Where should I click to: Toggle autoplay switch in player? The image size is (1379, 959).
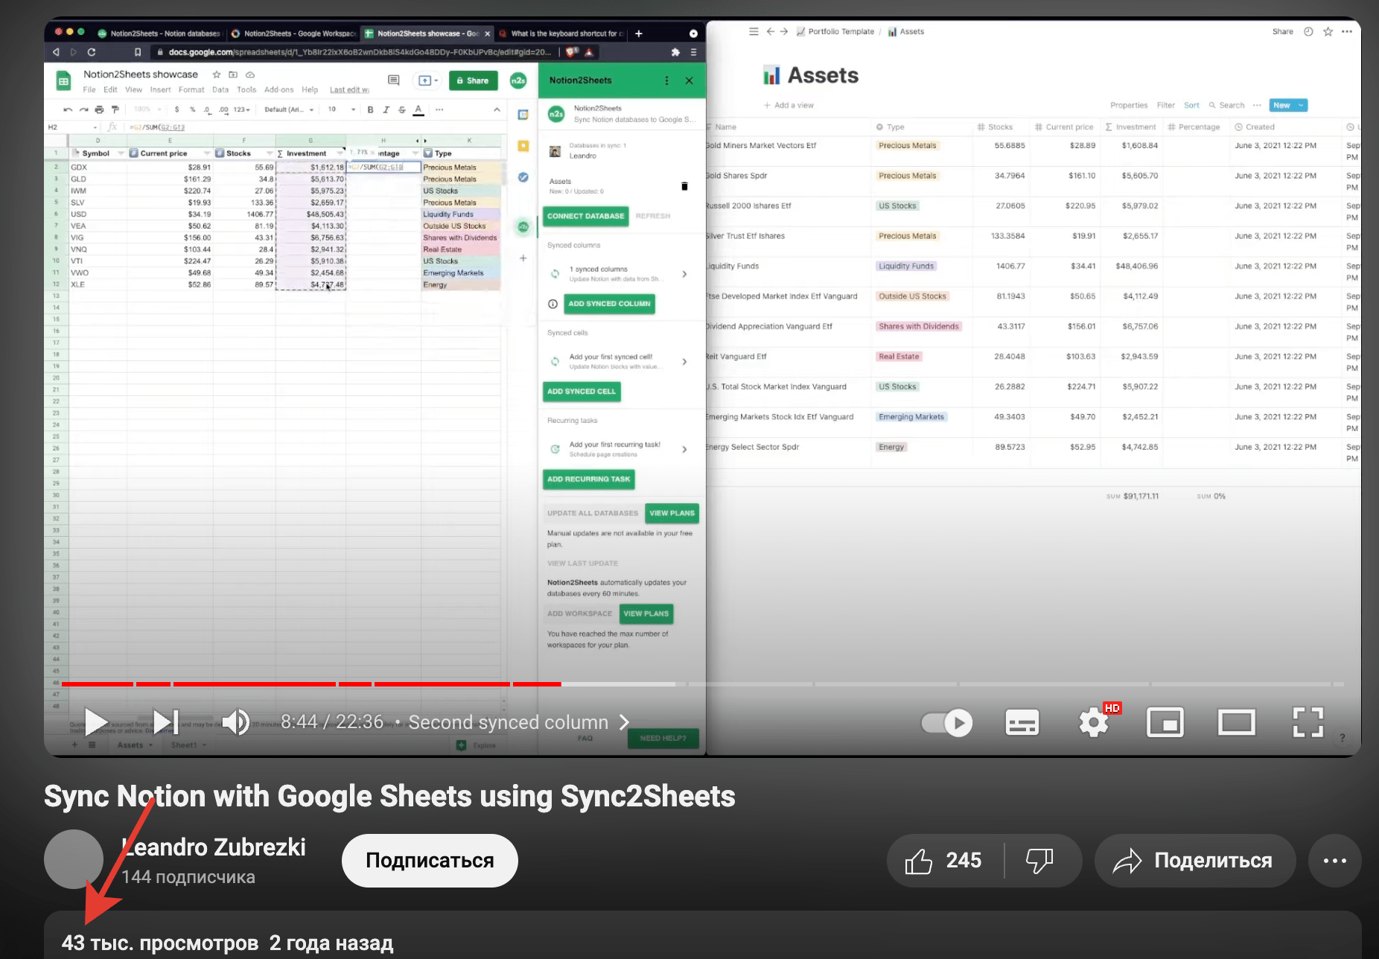947,722
